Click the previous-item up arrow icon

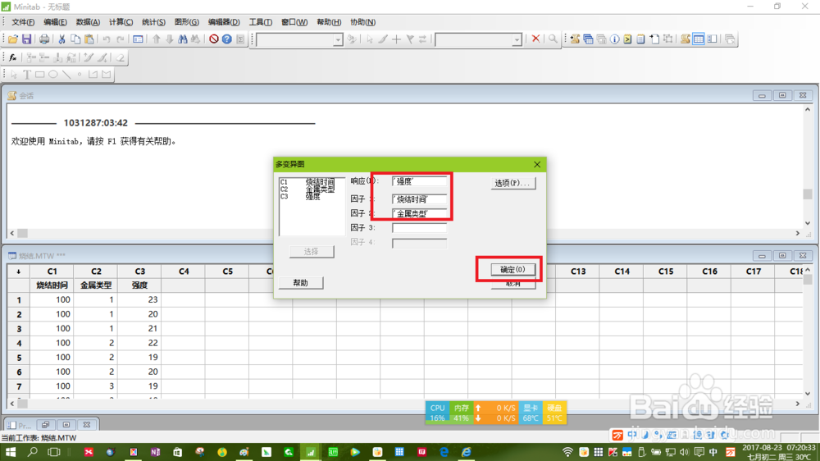(x=156, y=39)
